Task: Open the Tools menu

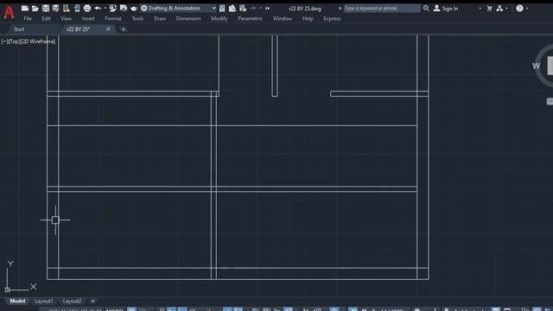Action: [x=137, y=18]
